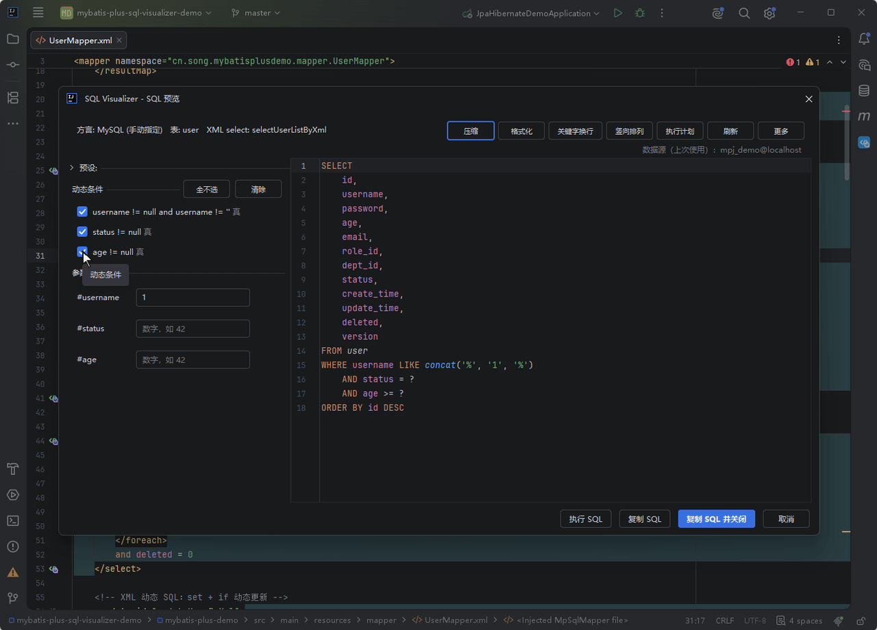This screenshot has width=877, height=630.
Task: Open the Database tool window
Action: tap(864, 90)
